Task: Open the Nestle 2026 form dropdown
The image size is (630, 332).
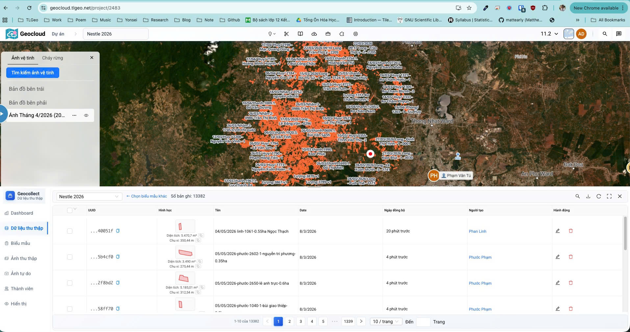Action: [89, 197]
